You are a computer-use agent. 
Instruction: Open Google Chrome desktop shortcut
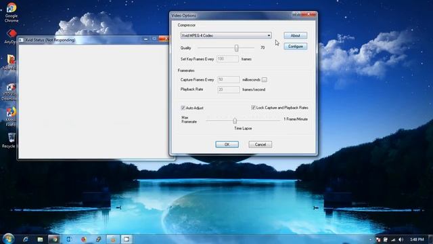coord(11,12)
